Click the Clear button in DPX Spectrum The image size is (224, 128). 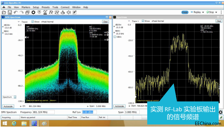tap(106, 22)
